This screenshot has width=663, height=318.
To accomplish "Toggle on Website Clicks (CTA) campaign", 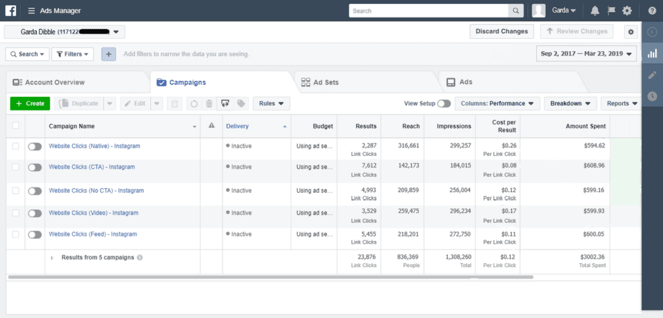I will point(35,167).
